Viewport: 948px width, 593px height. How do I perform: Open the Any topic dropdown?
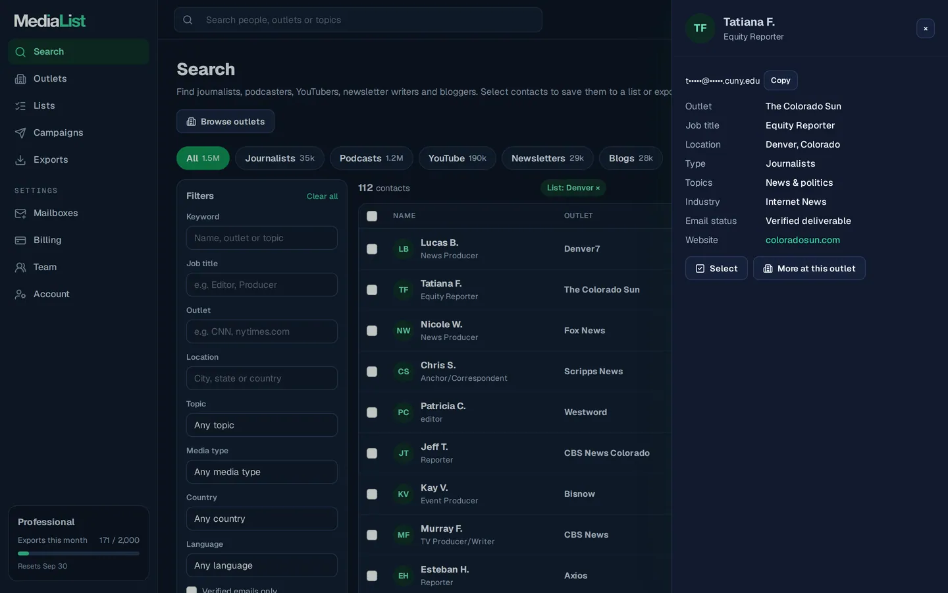click(x=262, y=425)
